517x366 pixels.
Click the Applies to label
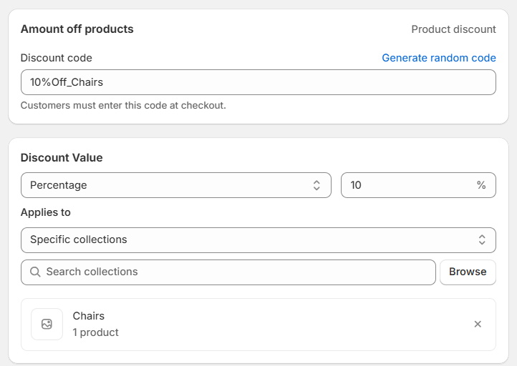pos(46,212)
